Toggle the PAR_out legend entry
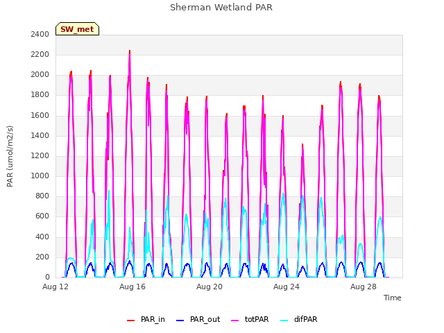The image size is (444, 333). pyautogui.click(x=198, y=319)
